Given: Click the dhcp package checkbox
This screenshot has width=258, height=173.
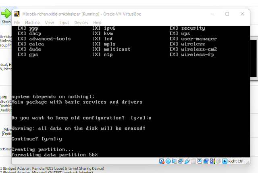Looking at the screenshot, I should (x=22, y=33).
